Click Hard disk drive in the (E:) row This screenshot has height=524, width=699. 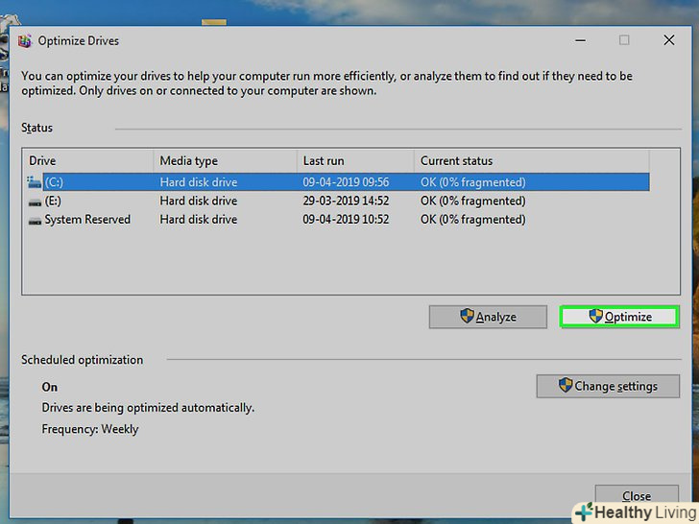pyautogui.click(x=199, y=201)
